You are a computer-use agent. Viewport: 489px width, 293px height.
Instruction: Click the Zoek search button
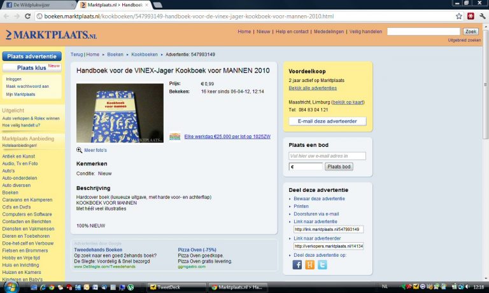click(471, 31)
